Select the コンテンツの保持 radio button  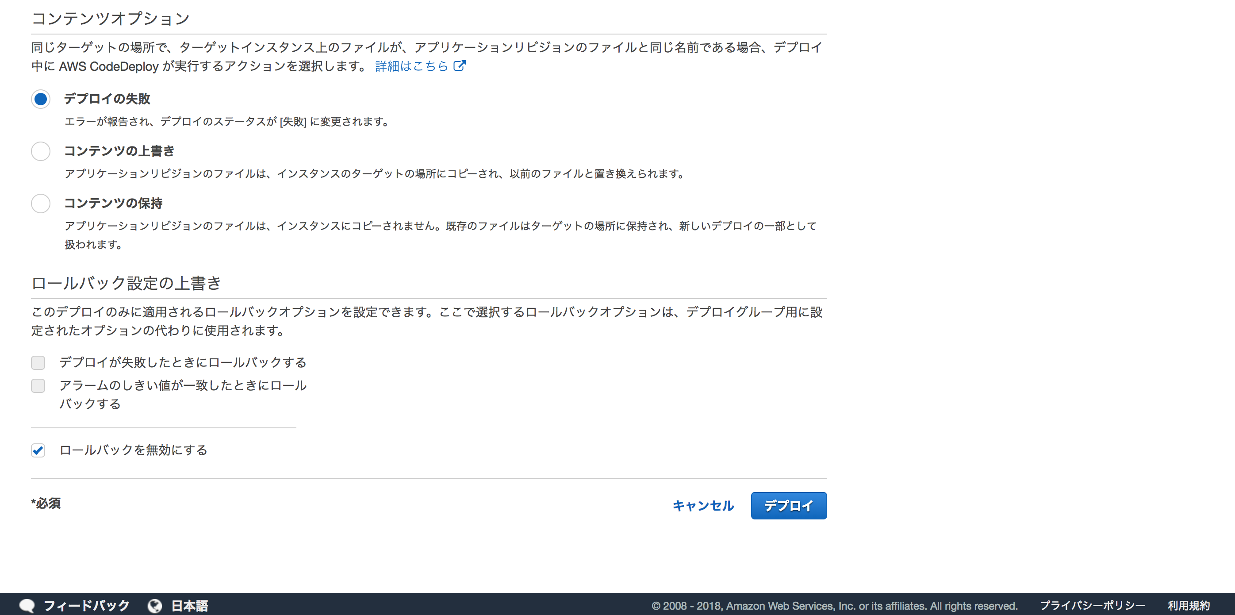41,204
